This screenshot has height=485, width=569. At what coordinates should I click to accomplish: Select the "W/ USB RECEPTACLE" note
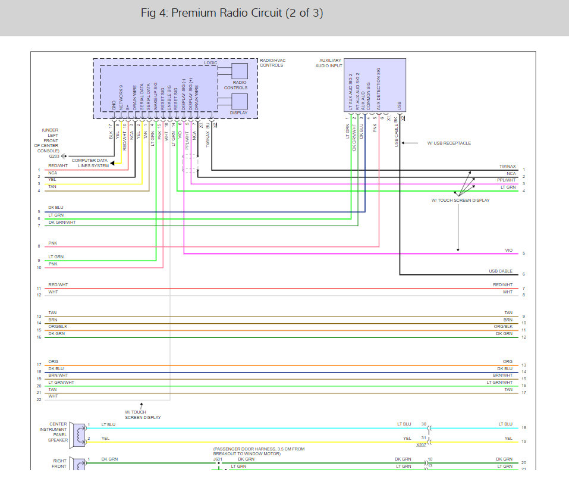click(449, 143)
